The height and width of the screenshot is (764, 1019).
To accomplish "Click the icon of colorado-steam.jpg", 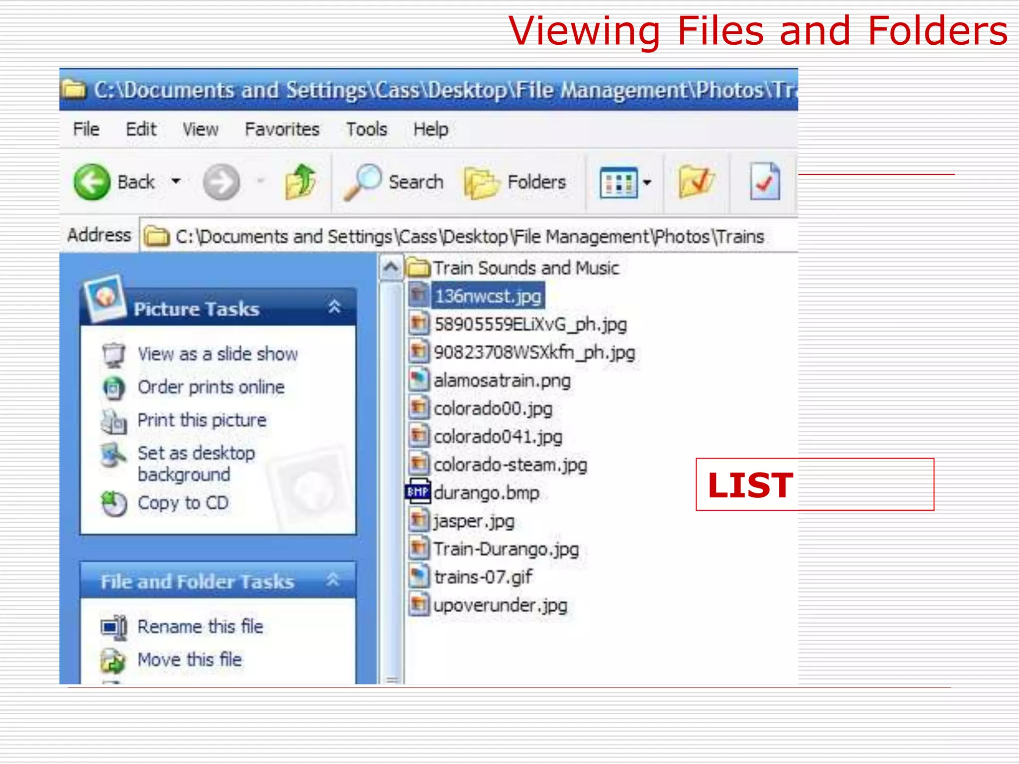I will (x=418, y=464).
